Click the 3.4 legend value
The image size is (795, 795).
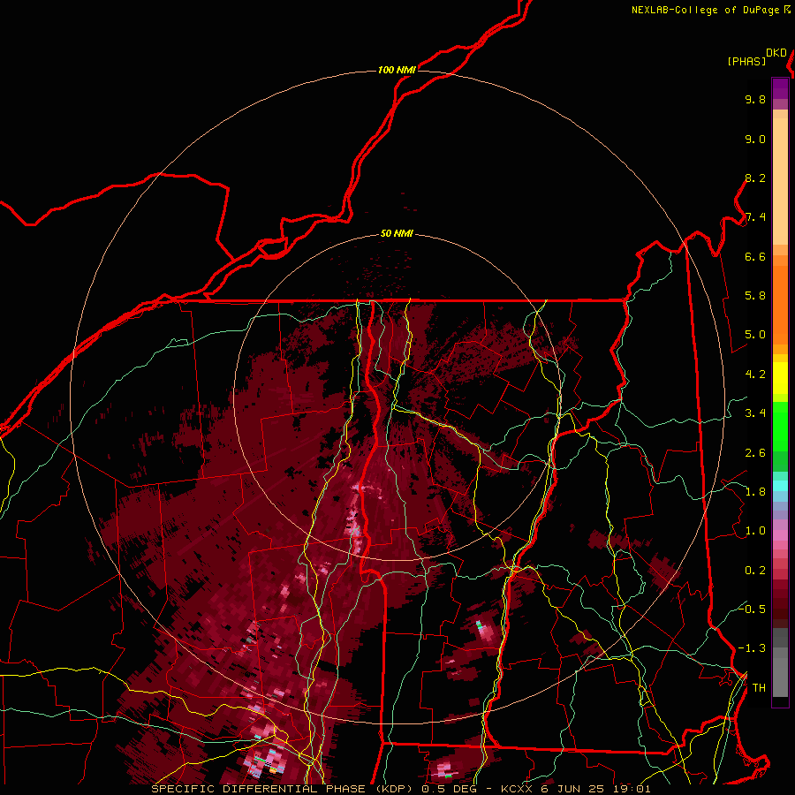point(755,413)
